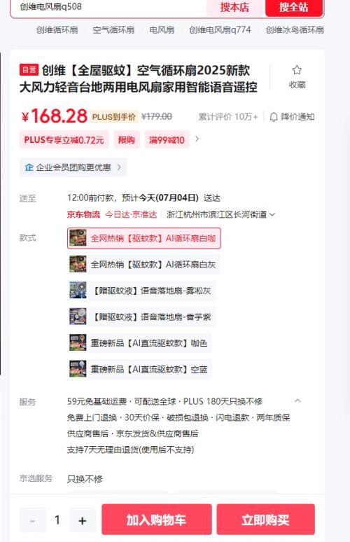Screen dimensions: 350x542
Task: Choose the 全网热销【驱蚊款】AI循环扇白灰 style
Action: pyautogui.click(x=143, y=265)
